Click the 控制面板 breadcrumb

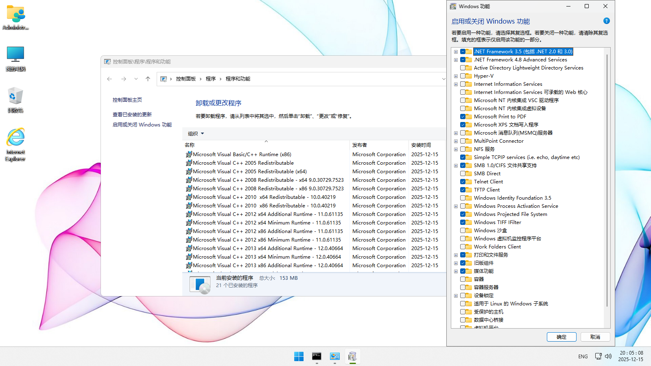pos(186,79)
